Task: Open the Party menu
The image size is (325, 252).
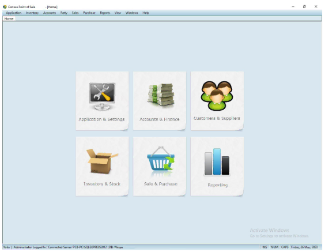Action: (x=64, y=13)
